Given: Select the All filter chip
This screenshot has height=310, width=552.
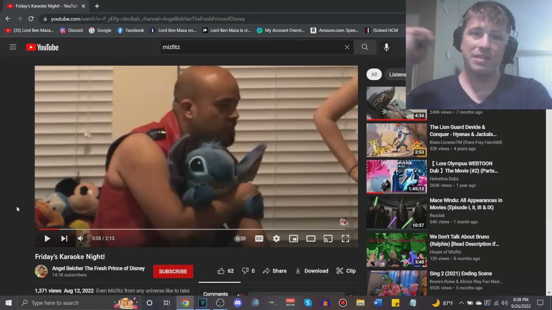Looking at the screenshot, I should click(374, 74).
